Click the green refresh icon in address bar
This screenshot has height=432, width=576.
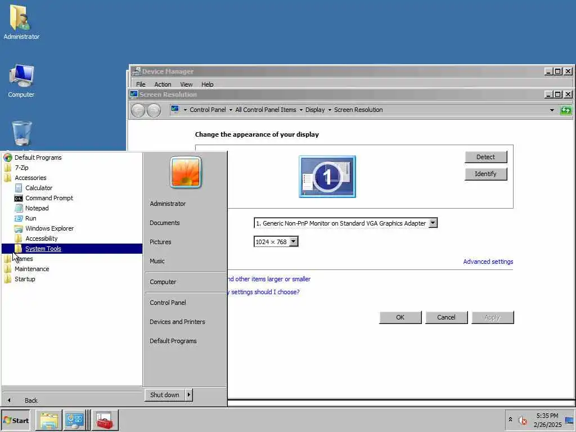pyautogui.click(x=566, y=110)
